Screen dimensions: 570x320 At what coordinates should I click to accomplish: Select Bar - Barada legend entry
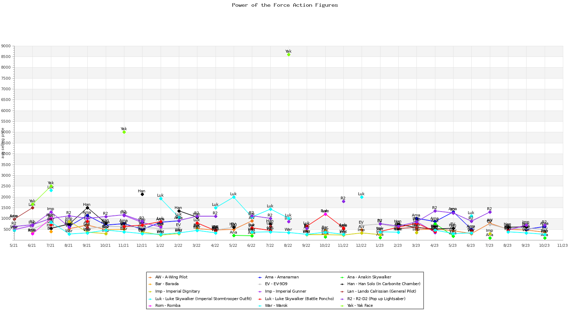click(164, 284)
